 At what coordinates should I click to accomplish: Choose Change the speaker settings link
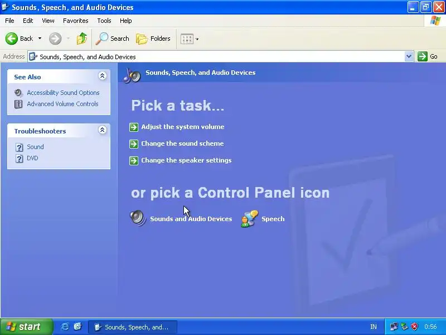click(x=186, y=160)
